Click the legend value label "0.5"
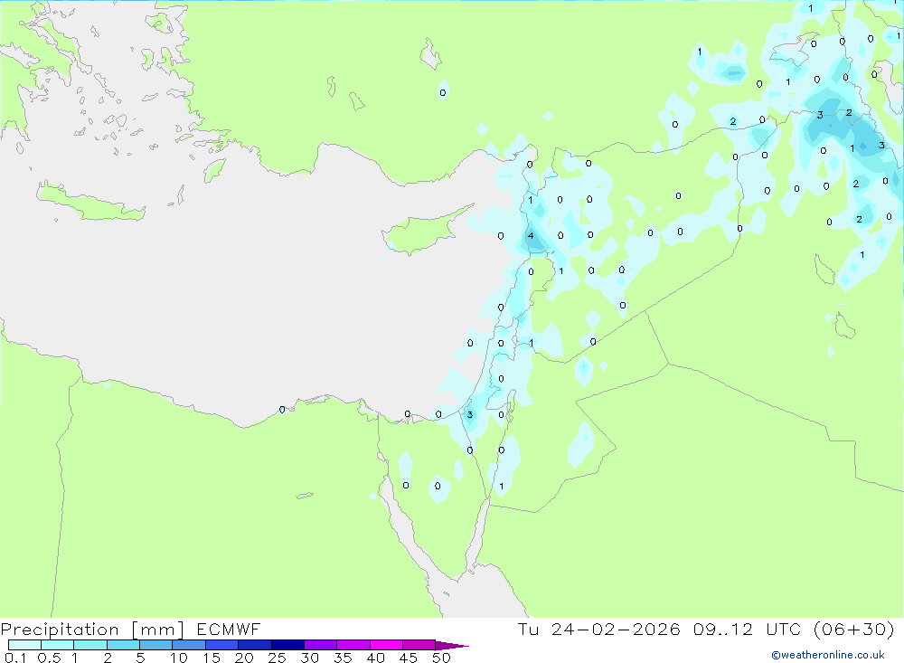 (49, 658)
